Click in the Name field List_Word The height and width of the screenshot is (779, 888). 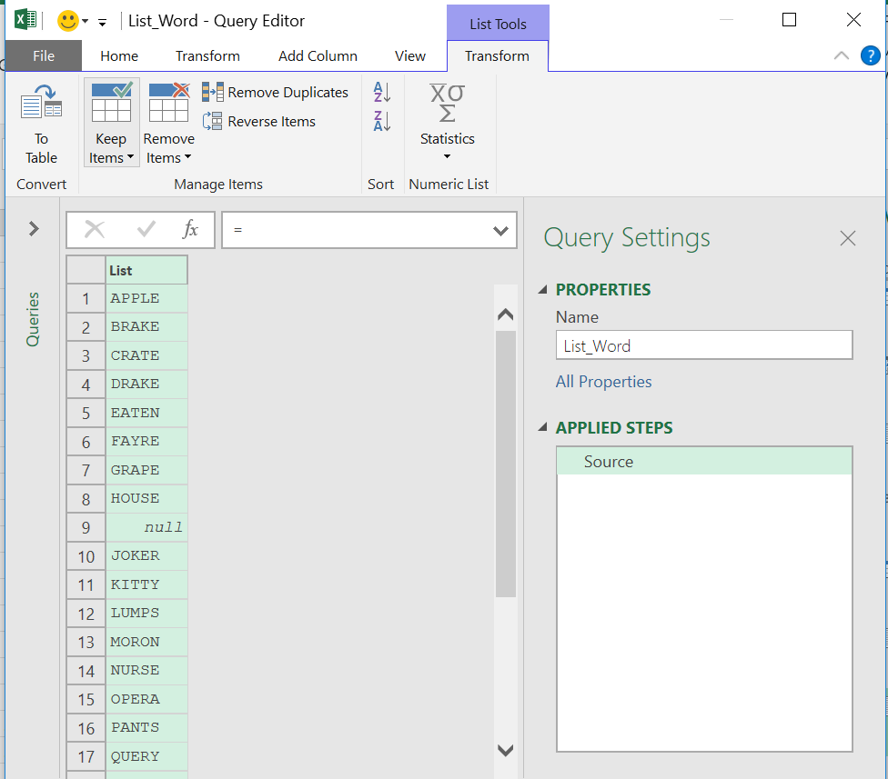[x=704, y=345]
